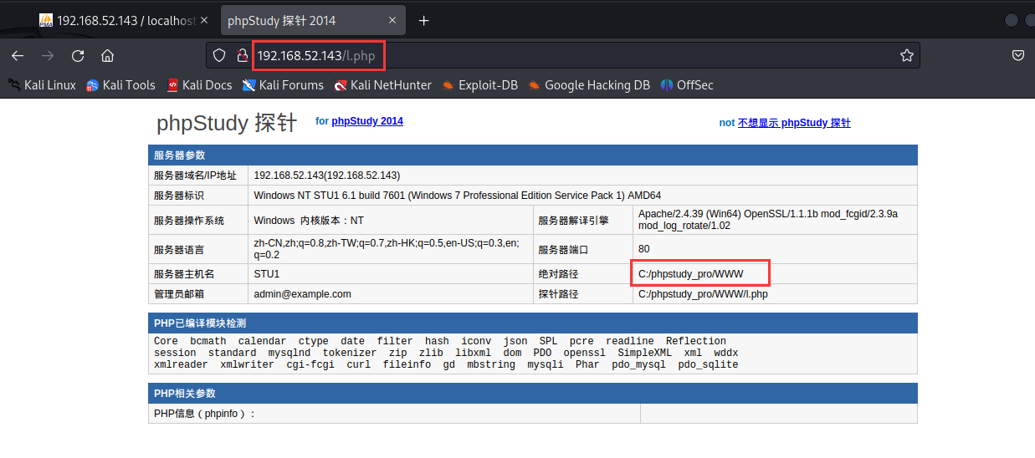Open the Exploit-DB bookmark
Viewport: 1035px width, 458px height.
(479, 84)
